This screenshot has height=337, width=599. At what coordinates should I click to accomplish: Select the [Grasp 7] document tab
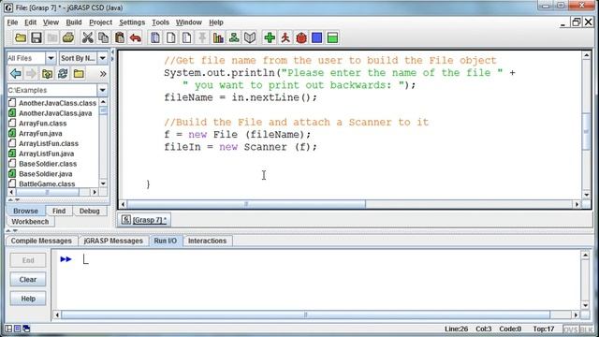click(x=144, y=220)
